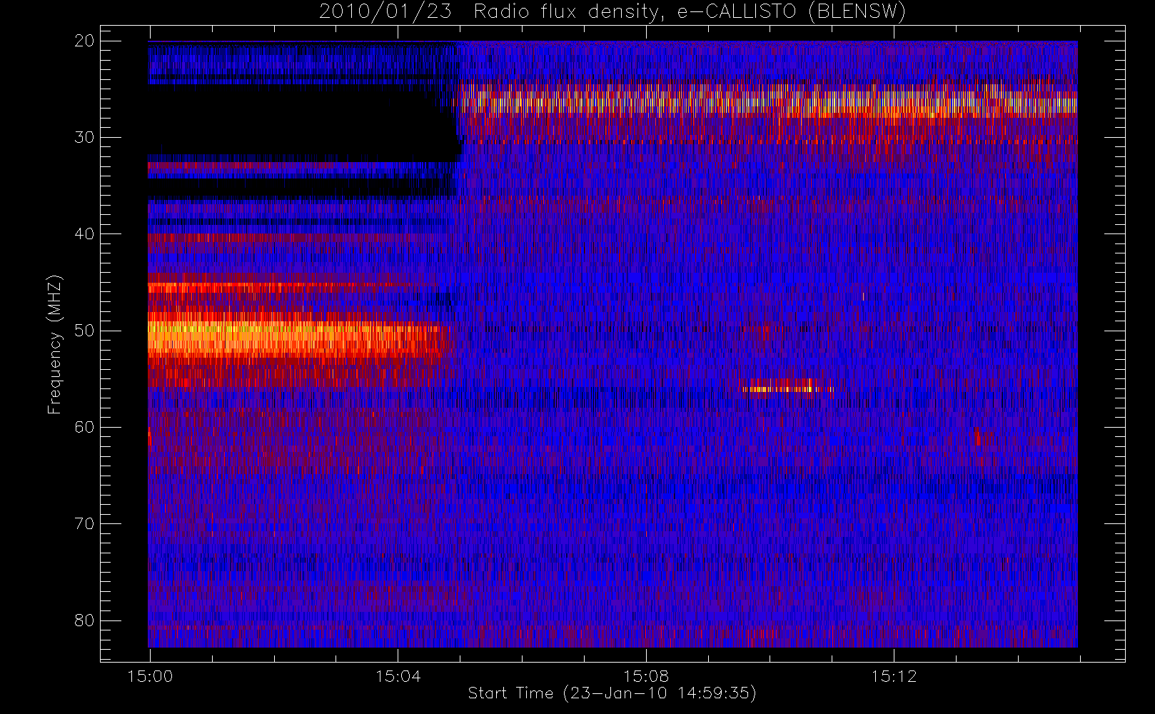Click the 50 frequency tick label
The height and width of the screenshot is (714, 1155).
tap(84, 331)
